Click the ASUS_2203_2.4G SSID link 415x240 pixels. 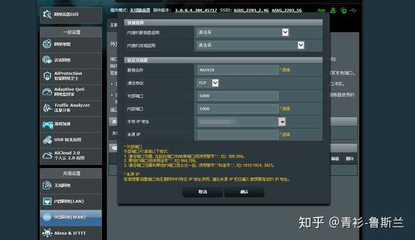point(251,10)
